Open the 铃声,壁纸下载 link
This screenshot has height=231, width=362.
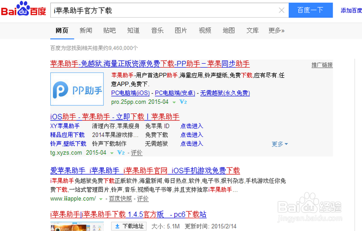tap(68, 144)
